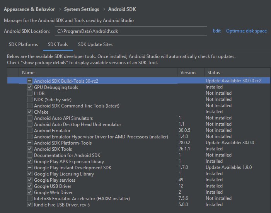Viewport: 271px width, 213px height.
Task: Check Documentation for Android SDK box
Action: coord(30,155)
